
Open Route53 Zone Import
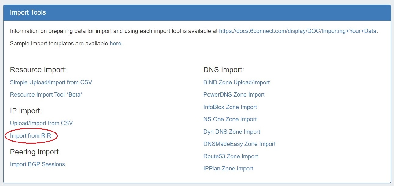(231, 156)
